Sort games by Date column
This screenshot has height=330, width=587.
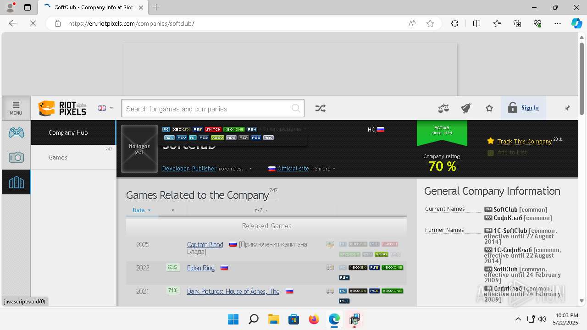pyautogui.click(x=142, y=210)
